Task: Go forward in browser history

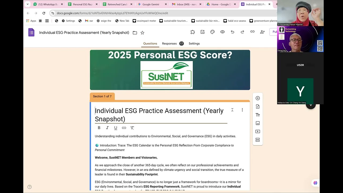Action: pyautogui.click(x=36, y=13)
